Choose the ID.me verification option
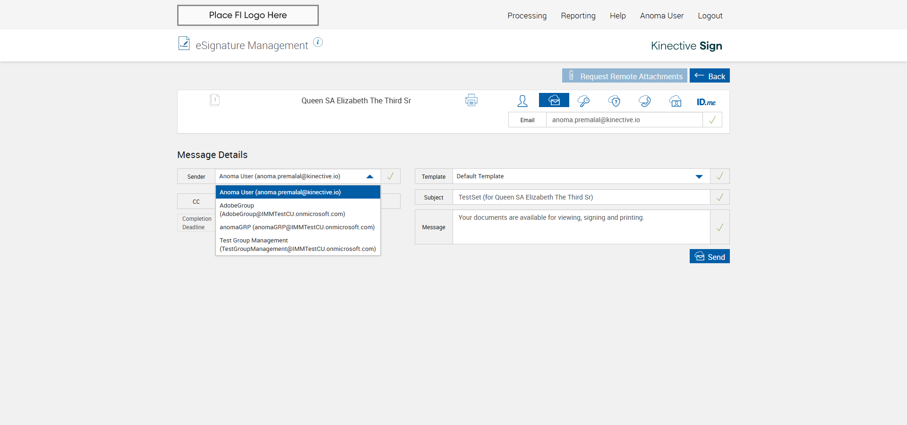Viewport: 907px width, 425px height. point(706,102)
